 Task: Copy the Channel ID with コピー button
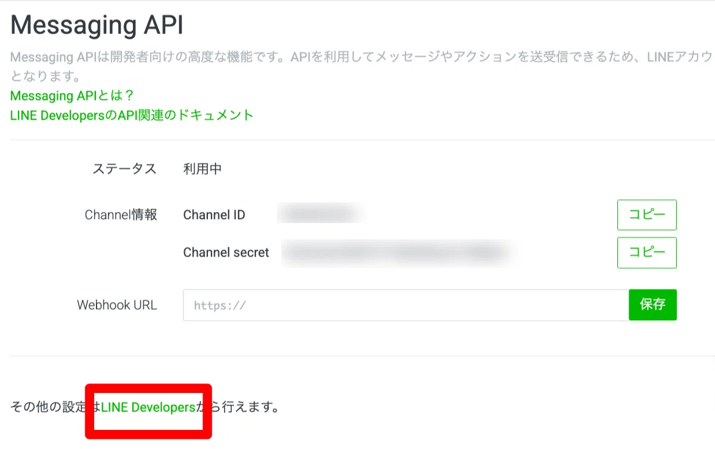coord(646,215)
